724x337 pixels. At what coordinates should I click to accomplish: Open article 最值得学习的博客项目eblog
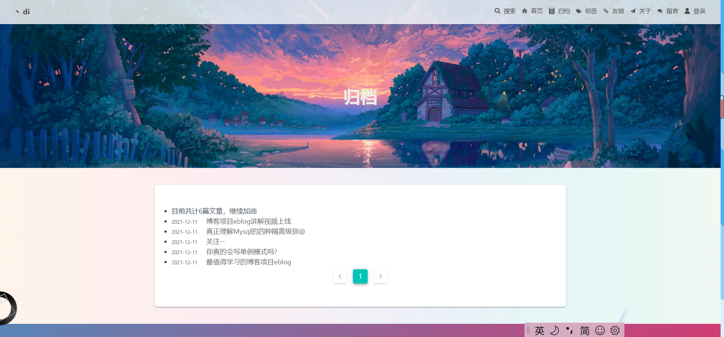pos(248,262)
